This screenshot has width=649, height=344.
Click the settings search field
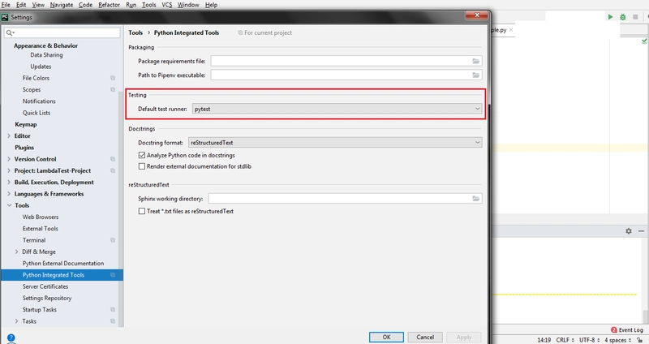(67, 32)
